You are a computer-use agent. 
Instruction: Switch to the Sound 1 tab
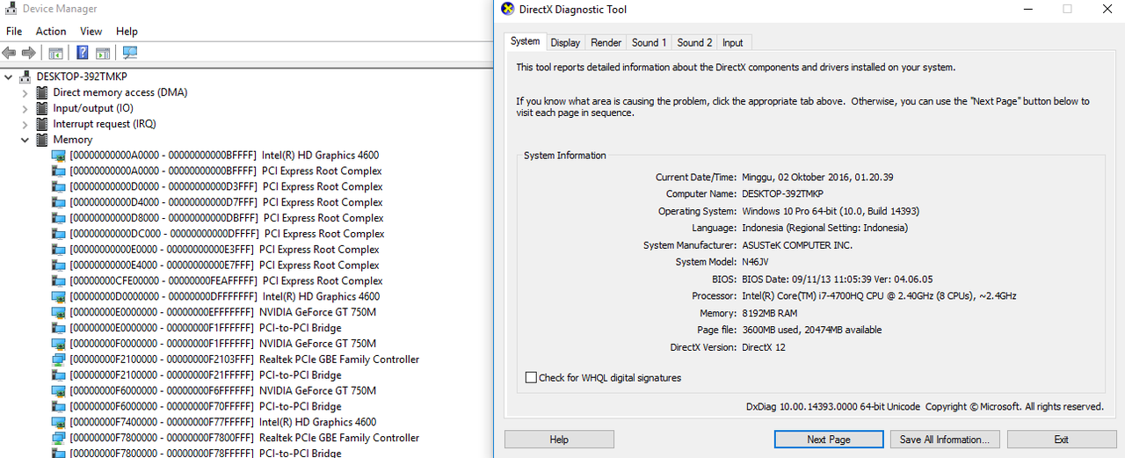tap(649, 42)
